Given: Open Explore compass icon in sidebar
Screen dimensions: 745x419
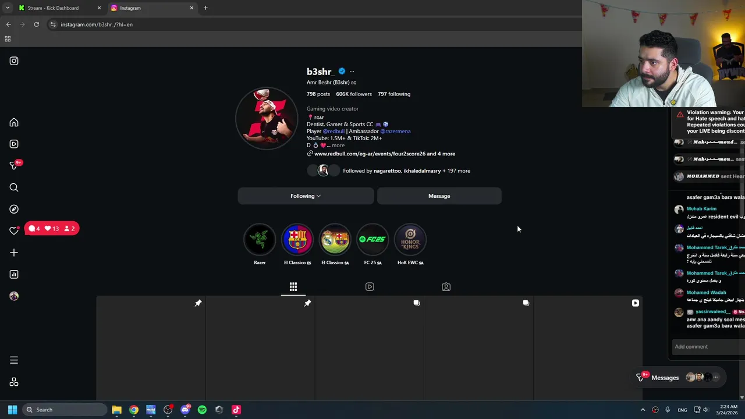Looking at the screenshot, I should (14, 209).
